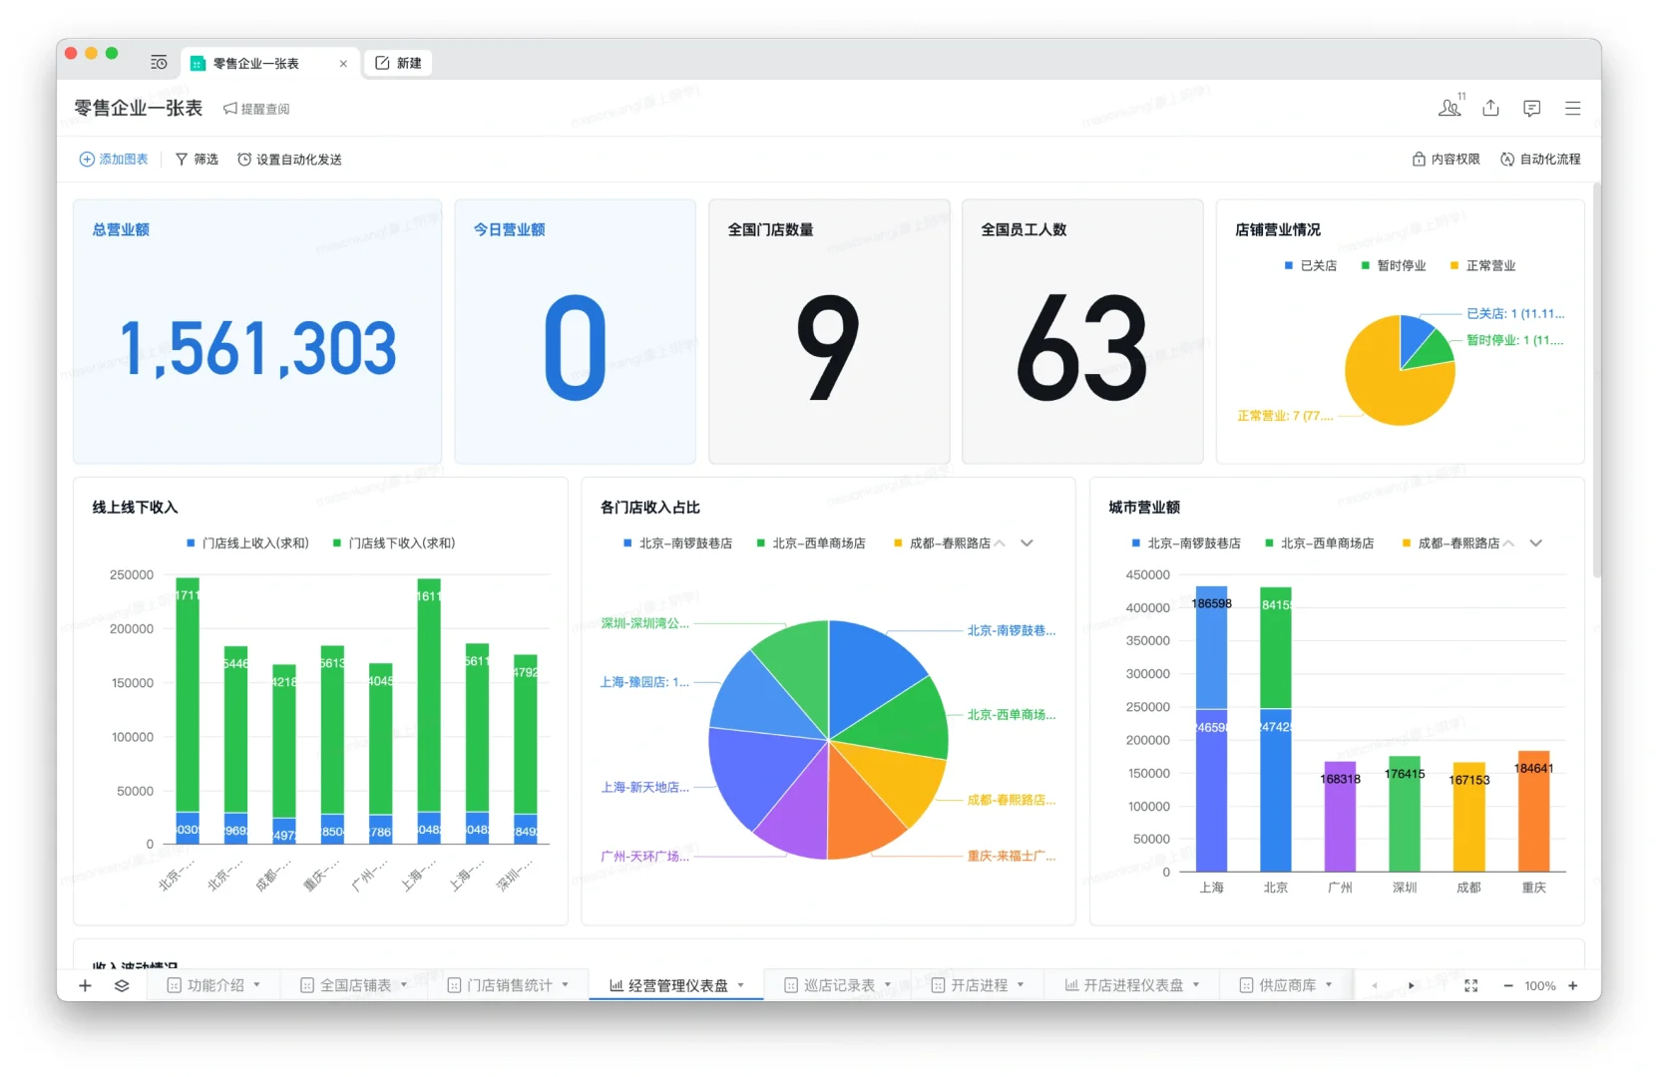Switch to 门店销售统计 sheet tab
This screenshot has width=1658, height=1077.
pos(508,985)
